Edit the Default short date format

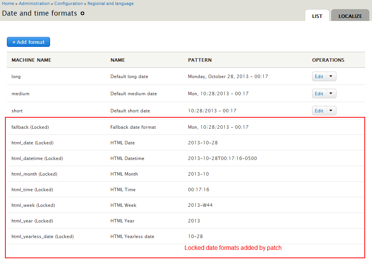[319, 111]
